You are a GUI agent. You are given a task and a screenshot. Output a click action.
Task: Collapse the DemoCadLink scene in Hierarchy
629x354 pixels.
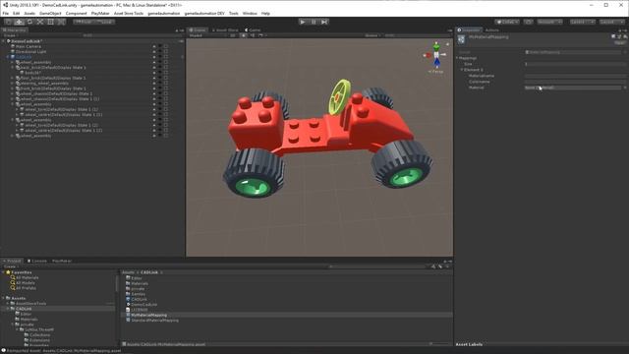point(4,41)
